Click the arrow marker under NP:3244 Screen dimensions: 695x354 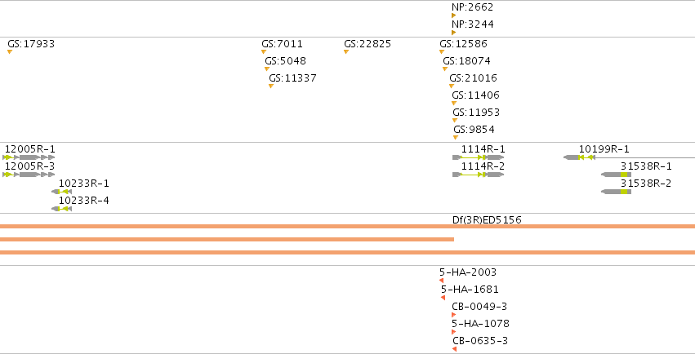[454, 33]
